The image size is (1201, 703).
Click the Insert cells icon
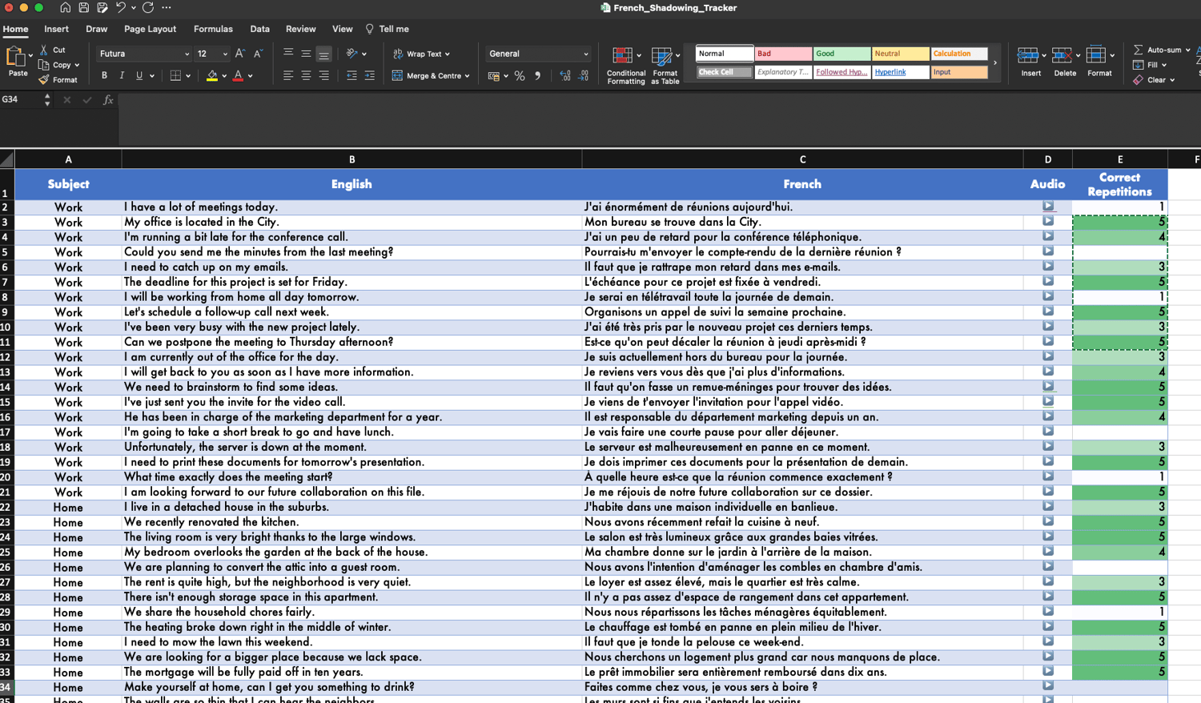point(1027,55)
